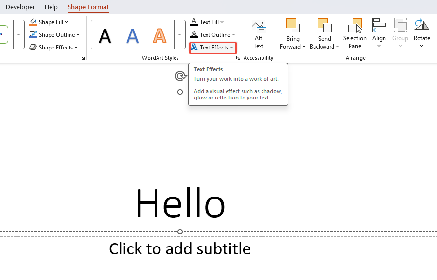
Task: Select the orange outlined WordArt style
Action: click(x=159, y=34)
